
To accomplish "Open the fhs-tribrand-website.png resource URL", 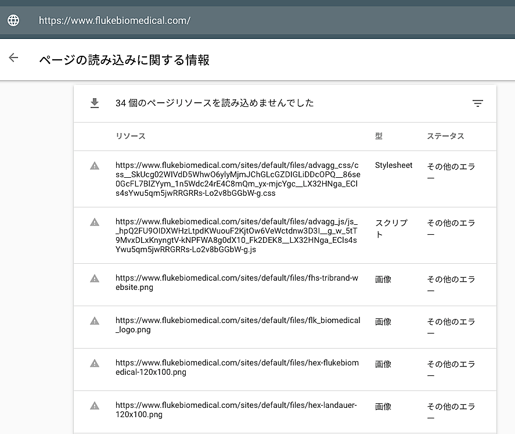I will (x=237, y=282).
